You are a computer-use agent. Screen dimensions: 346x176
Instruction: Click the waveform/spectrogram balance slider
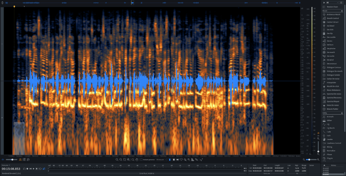(x=12, y=160)
